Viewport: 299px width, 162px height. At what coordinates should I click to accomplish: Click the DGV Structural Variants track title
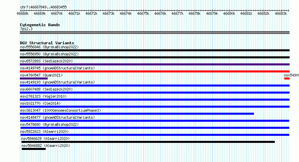(x=47, y=43)
